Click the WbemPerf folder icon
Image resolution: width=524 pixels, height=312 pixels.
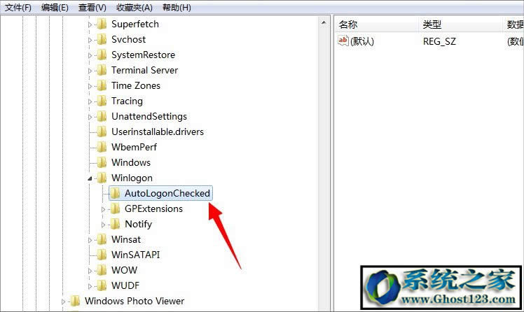pyautogui.click(x=102, y=147)
